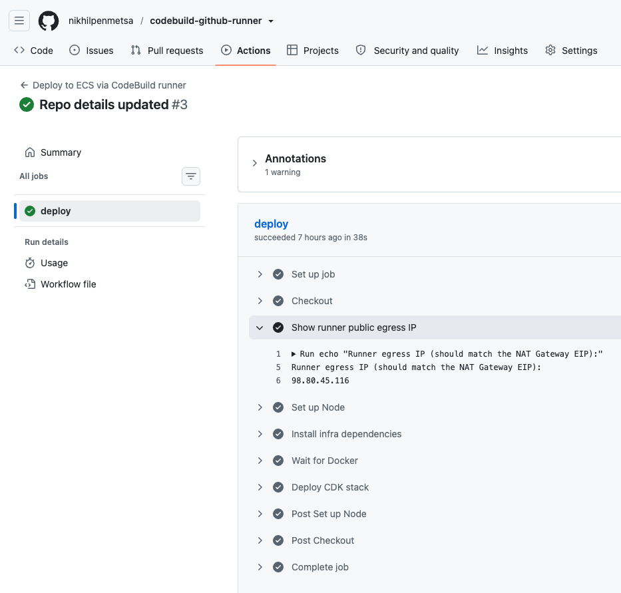Viewport: 621px width, 593px height.
Task: Open the Usage run details
Action: pyautogui.click(x=54, y=263)
